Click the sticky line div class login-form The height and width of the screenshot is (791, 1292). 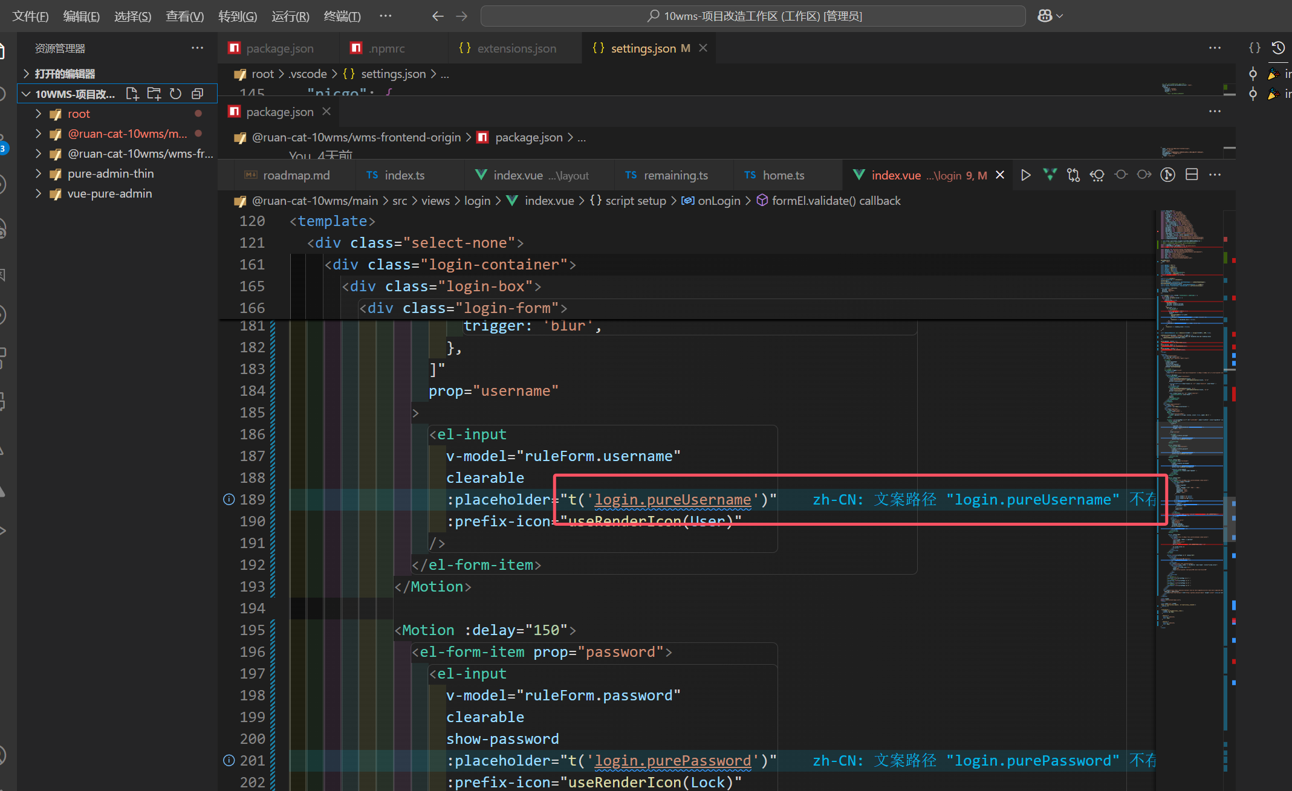coord(463,308)
